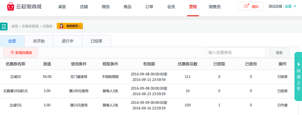Expand the 设置 dropdown arrow
This screenshot has width=302, height=115.
[295, 6]
